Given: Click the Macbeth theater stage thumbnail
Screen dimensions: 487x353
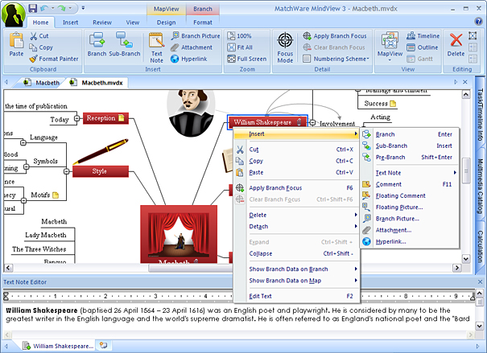Looking at the screenshot, I should point(179,234).
